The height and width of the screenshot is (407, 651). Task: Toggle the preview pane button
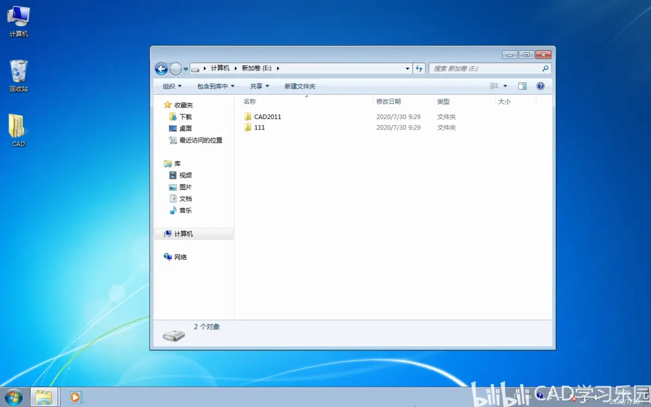(522, 86)
